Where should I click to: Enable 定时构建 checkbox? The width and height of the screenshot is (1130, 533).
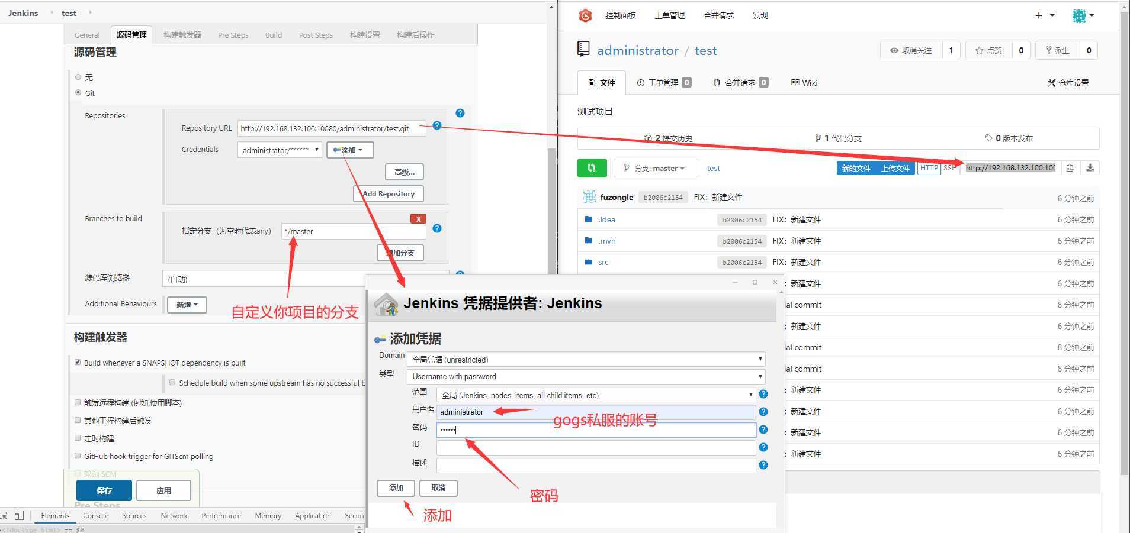pos(78,438)
